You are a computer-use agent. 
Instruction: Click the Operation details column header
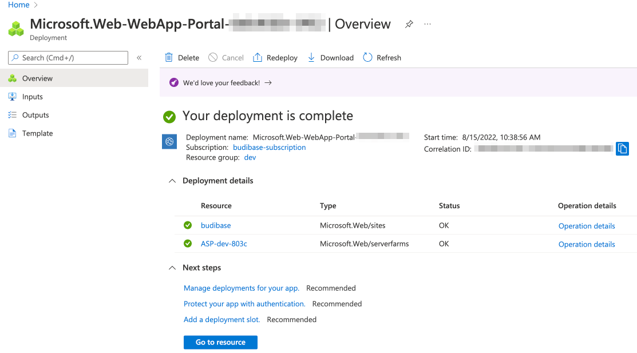tap(587, 205)
